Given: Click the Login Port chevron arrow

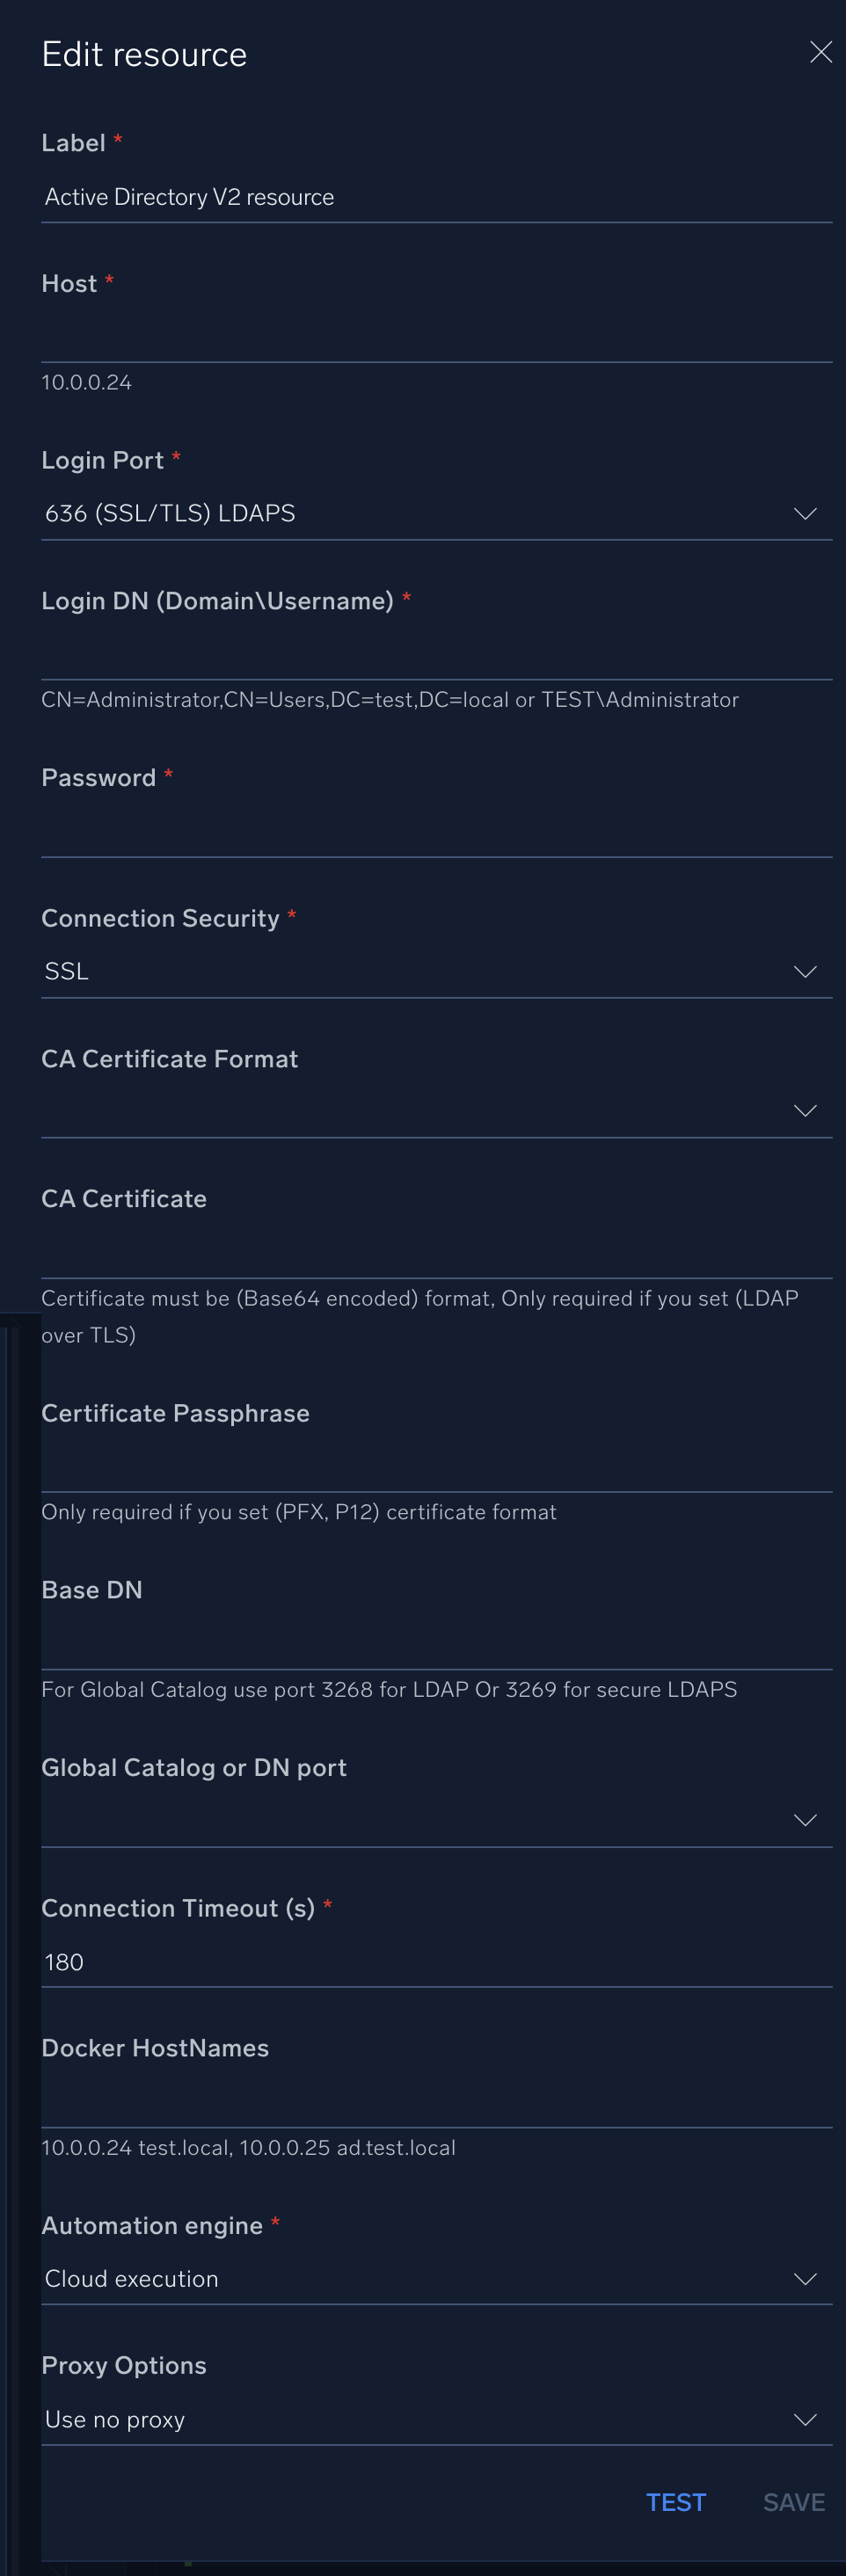Looking at the screenshot, I should pos(805,514).
